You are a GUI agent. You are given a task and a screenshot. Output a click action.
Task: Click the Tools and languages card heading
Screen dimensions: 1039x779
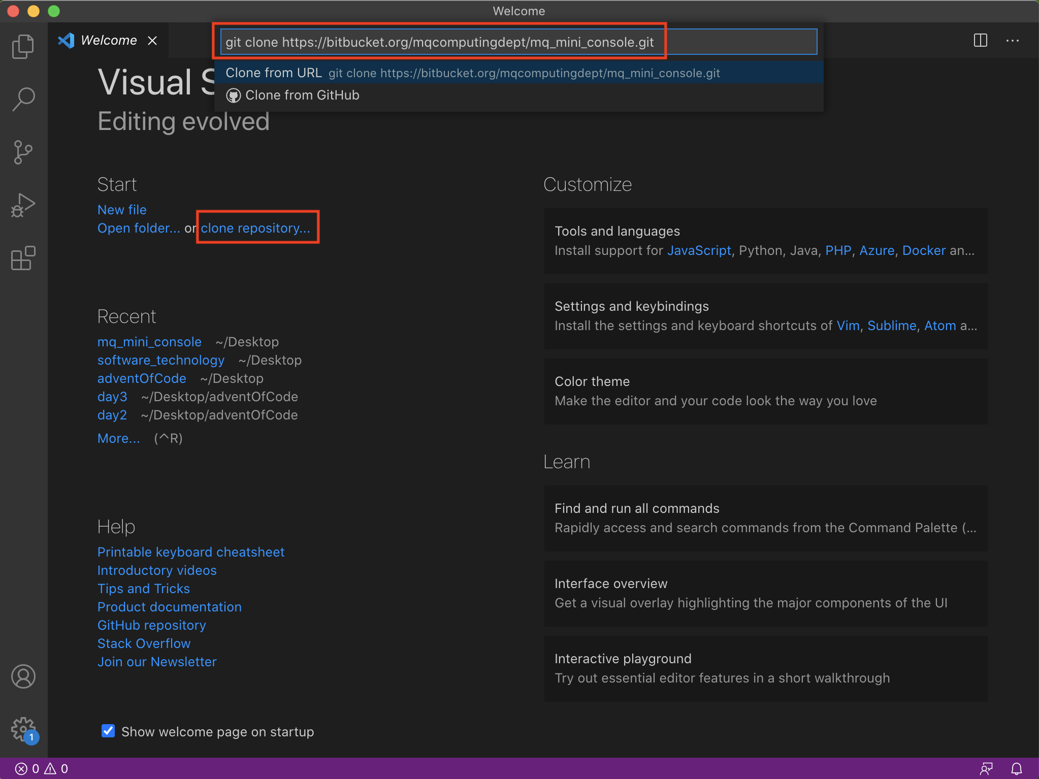[617, 231]
